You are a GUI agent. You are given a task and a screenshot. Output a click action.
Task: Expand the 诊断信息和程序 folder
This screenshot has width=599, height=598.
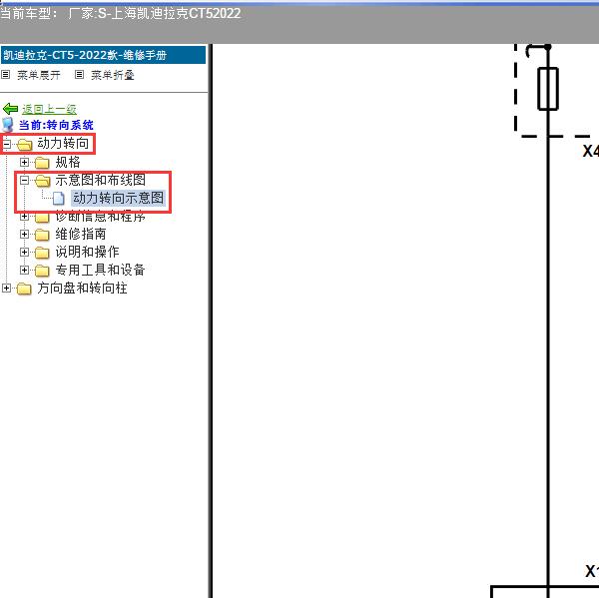(24, 217)
